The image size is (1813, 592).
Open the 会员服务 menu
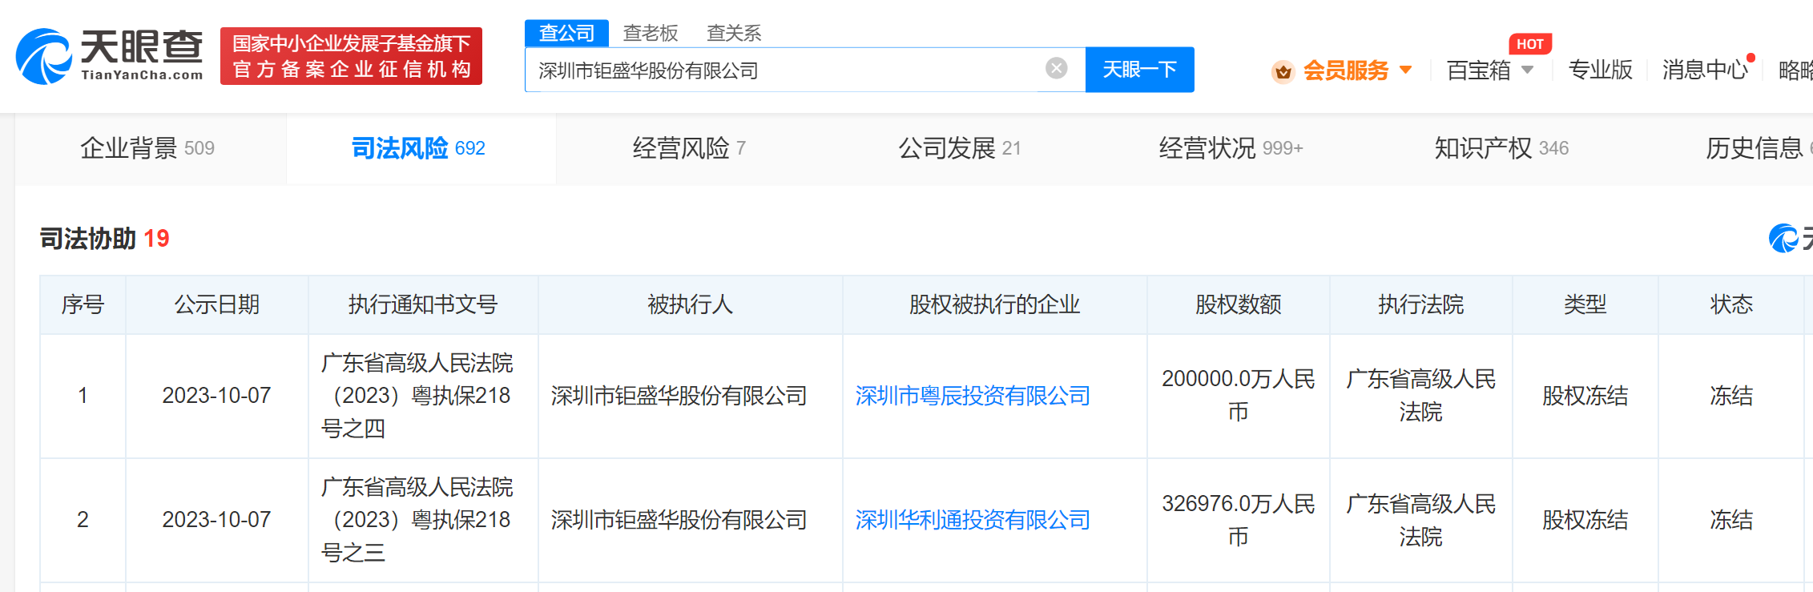click(1345, 70)
